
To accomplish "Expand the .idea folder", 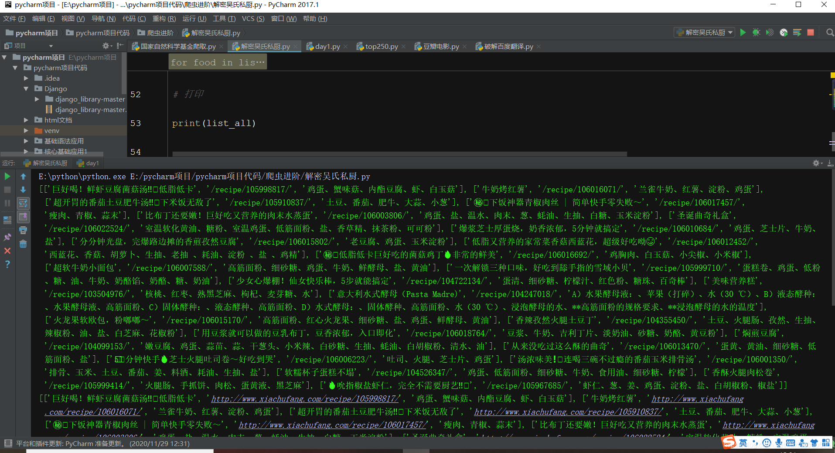I will point(26,78).
